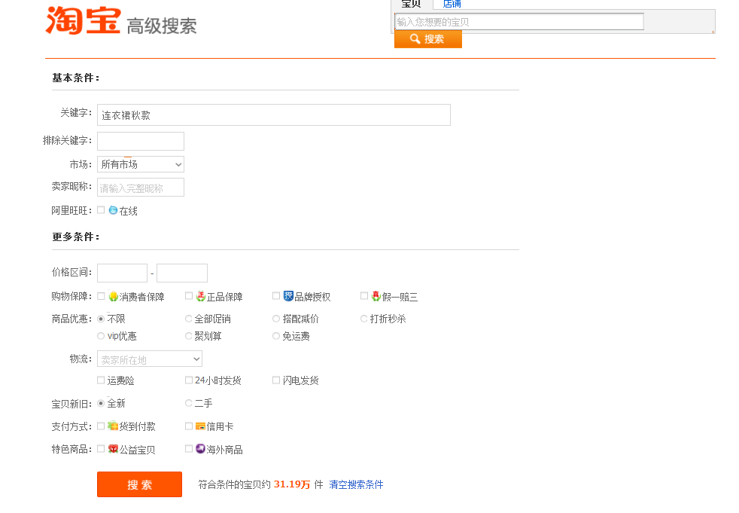739x513 pixels.
Task: Choose the 全部促销 radio option
Action: pos(189,319)
